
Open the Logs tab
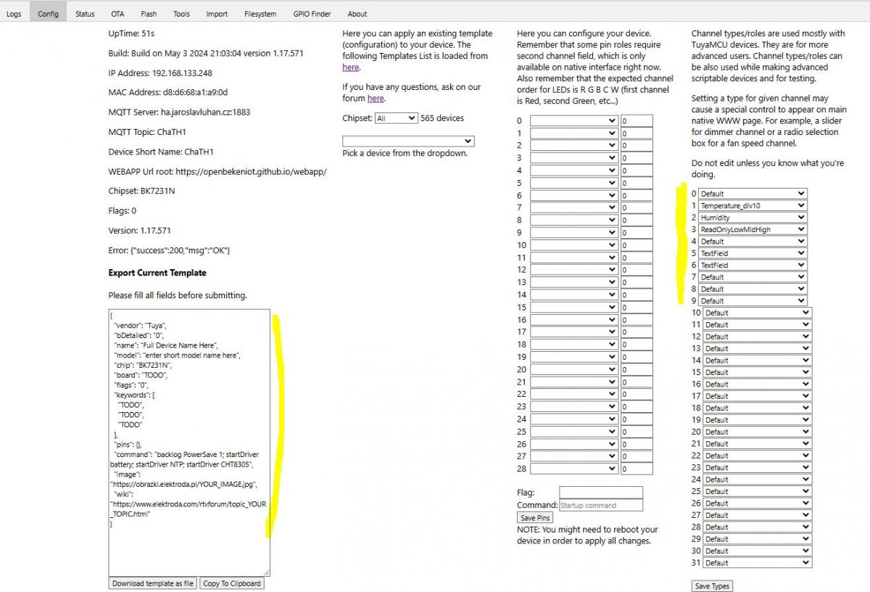coord(14,14)
